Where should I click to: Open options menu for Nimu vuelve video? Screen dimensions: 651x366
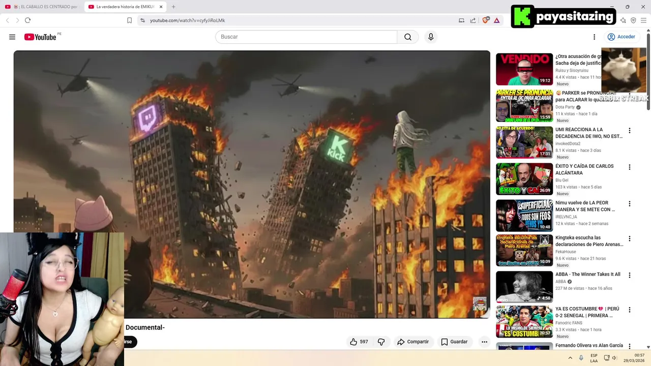click(x=630, y=204)
